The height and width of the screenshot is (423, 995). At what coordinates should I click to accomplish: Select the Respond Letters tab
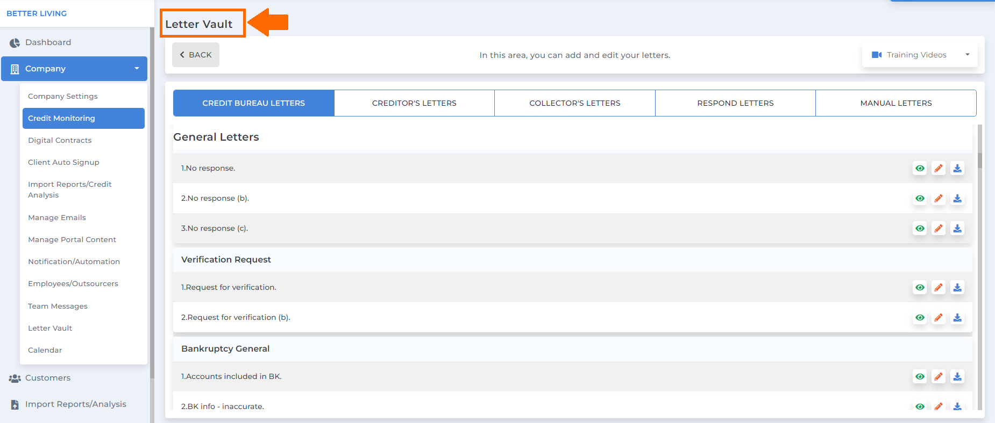pyautogui.click(x=735, y=103)
